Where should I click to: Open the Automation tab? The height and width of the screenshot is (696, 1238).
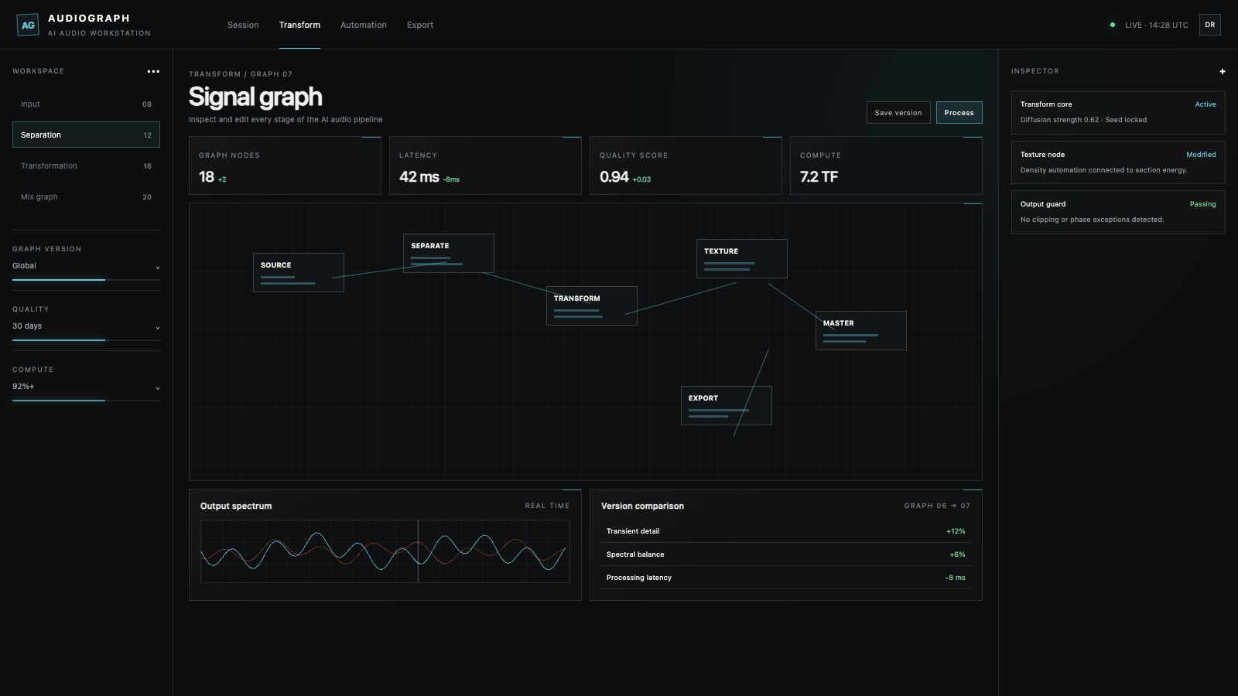[363, 25]
